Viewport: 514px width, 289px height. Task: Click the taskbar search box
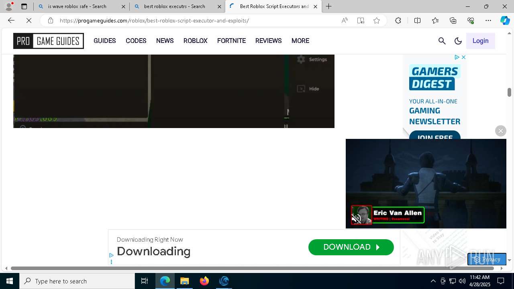coord(77,281)
